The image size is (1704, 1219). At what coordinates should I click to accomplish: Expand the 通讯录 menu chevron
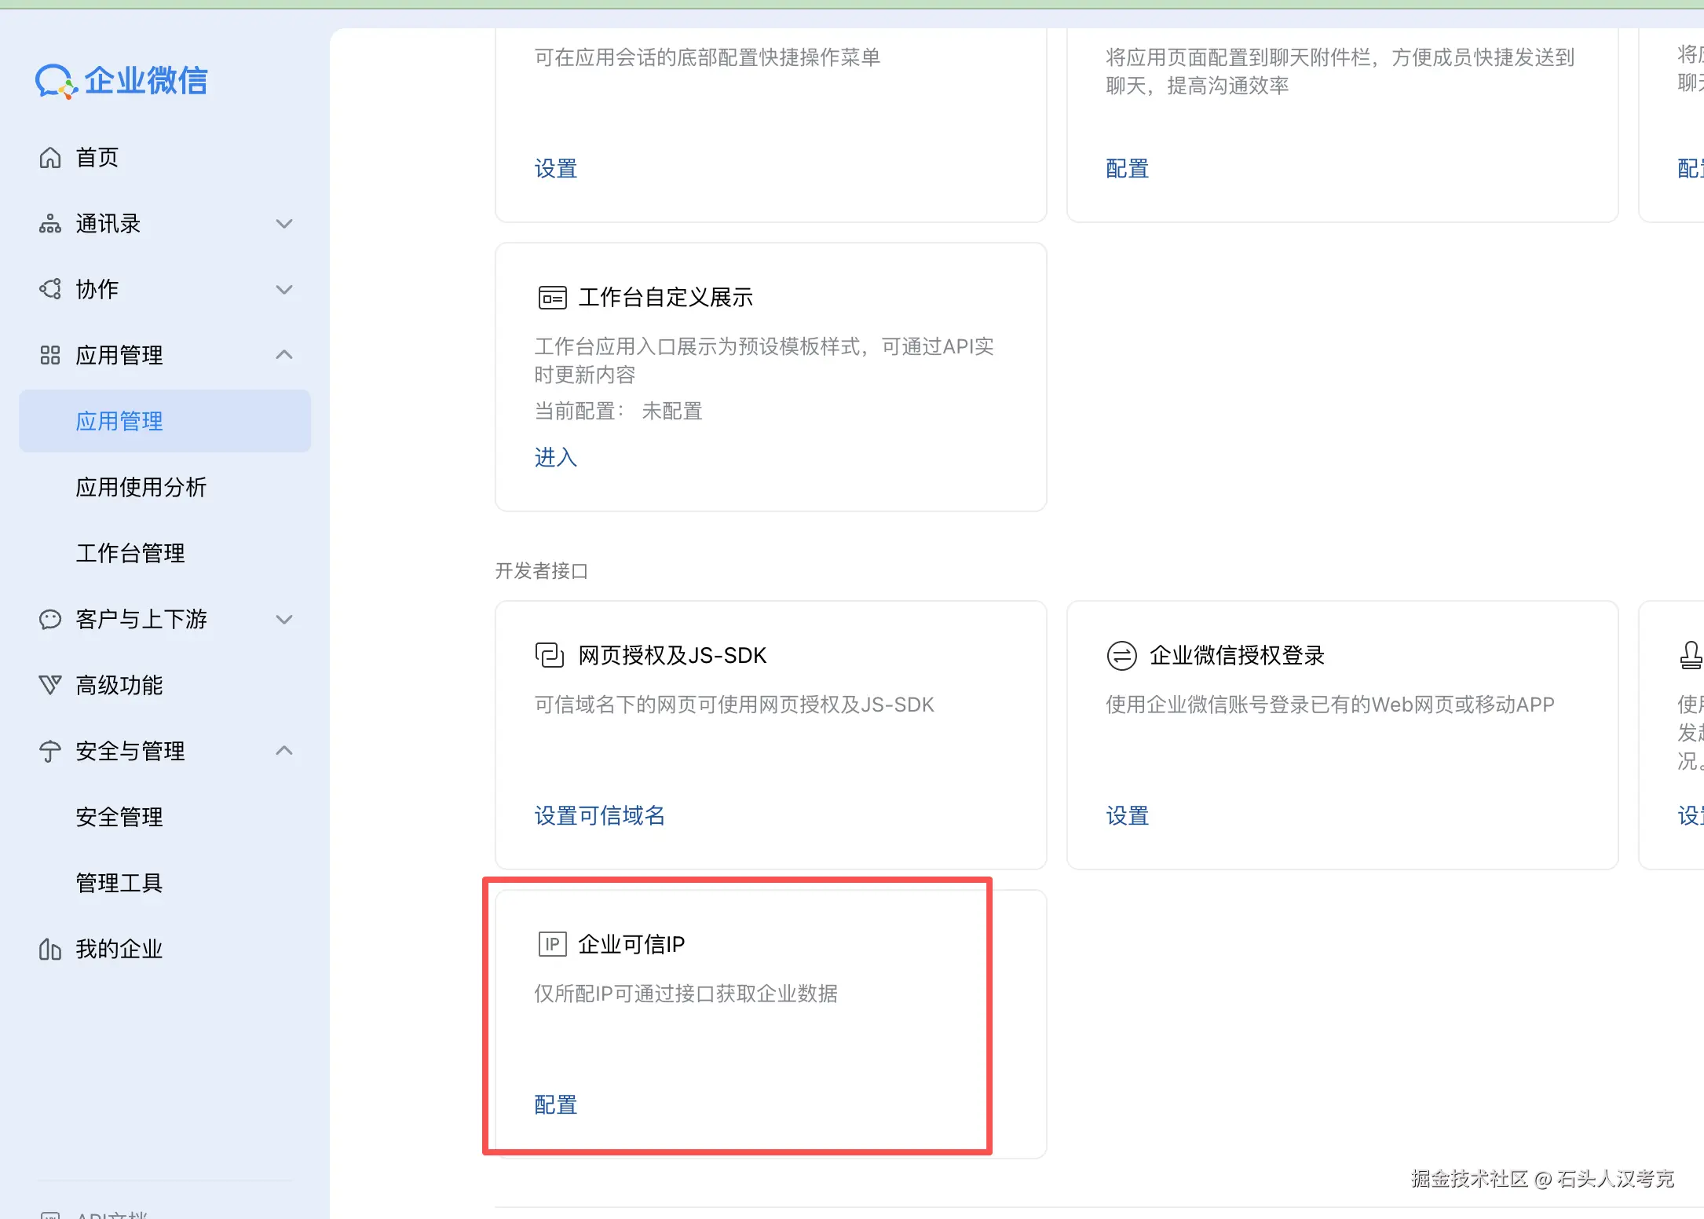[284, 224]
